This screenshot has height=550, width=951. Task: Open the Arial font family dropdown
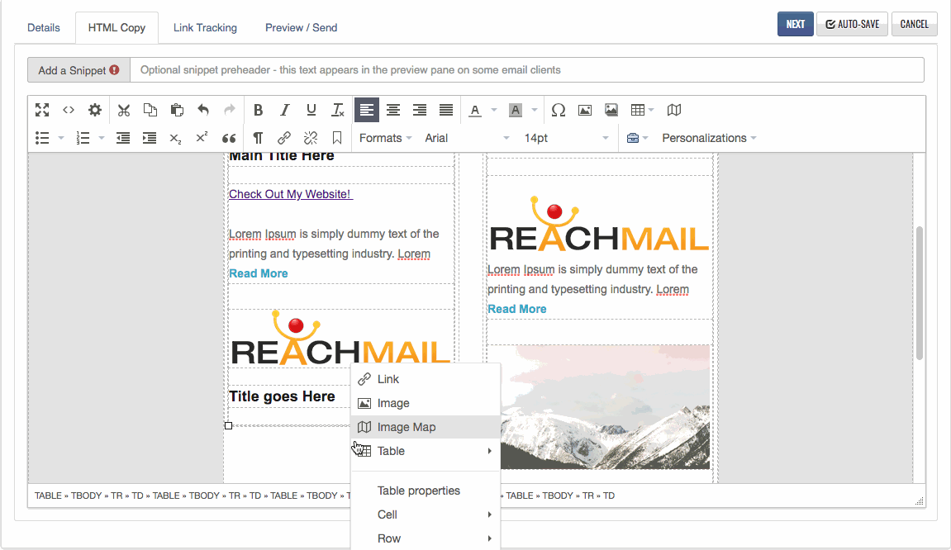[467, 138]
